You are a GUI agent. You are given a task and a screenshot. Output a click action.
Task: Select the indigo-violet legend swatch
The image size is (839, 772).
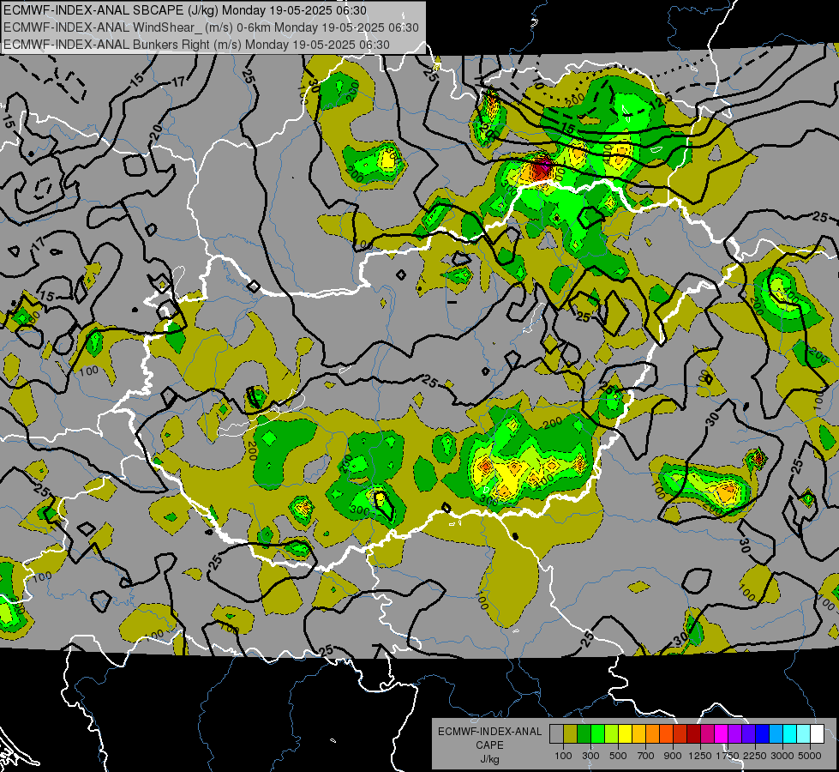point(749,733)
